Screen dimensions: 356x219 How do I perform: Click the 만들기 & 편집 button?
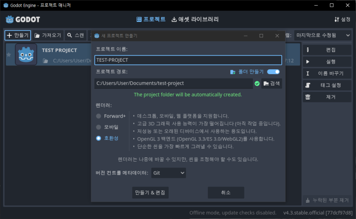click(150, 193)
